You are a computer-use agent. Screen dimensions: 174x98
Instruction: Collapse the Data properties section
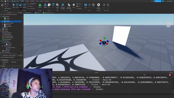(x=1, y=66)
